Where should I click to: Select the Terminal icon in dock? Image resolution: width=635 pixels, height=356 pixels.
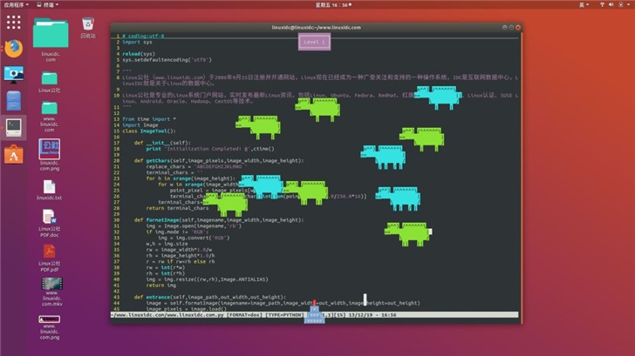pos(13,127)
